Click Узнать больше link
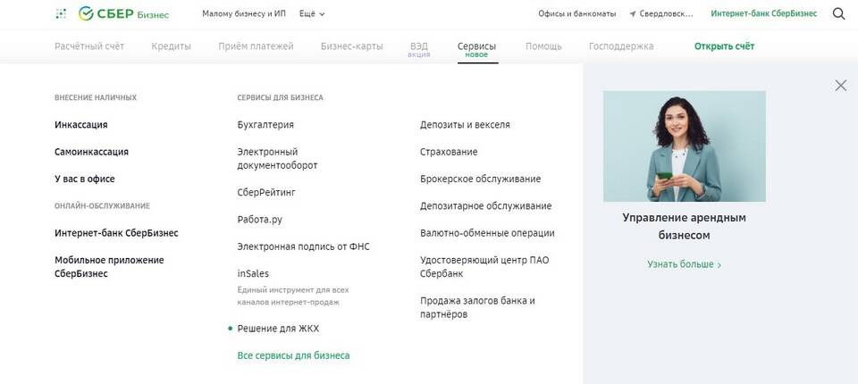 click(685, 264)
